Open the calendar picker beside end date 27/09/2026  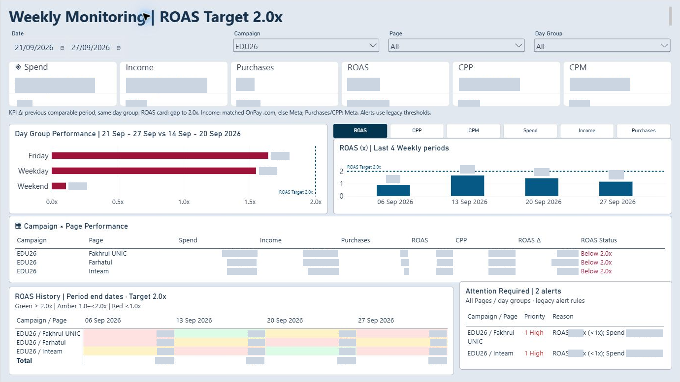(119, 48)
